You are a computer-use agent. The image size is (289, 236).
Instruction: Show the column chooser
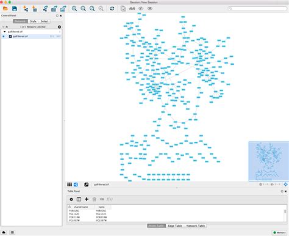(x=79, y=199)
